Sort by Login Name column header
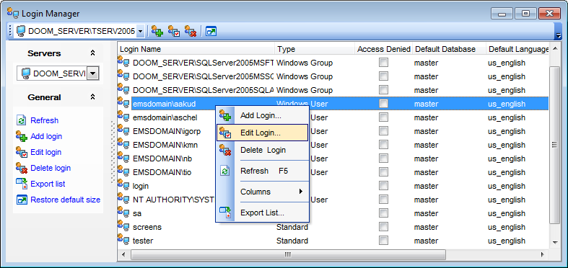 (x=196, y=49)
